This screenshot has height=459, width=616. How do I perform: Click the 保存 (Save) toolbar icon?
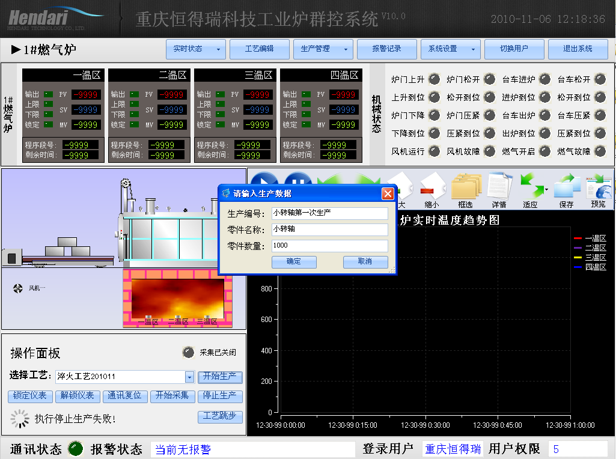click(x=567, y=186)
